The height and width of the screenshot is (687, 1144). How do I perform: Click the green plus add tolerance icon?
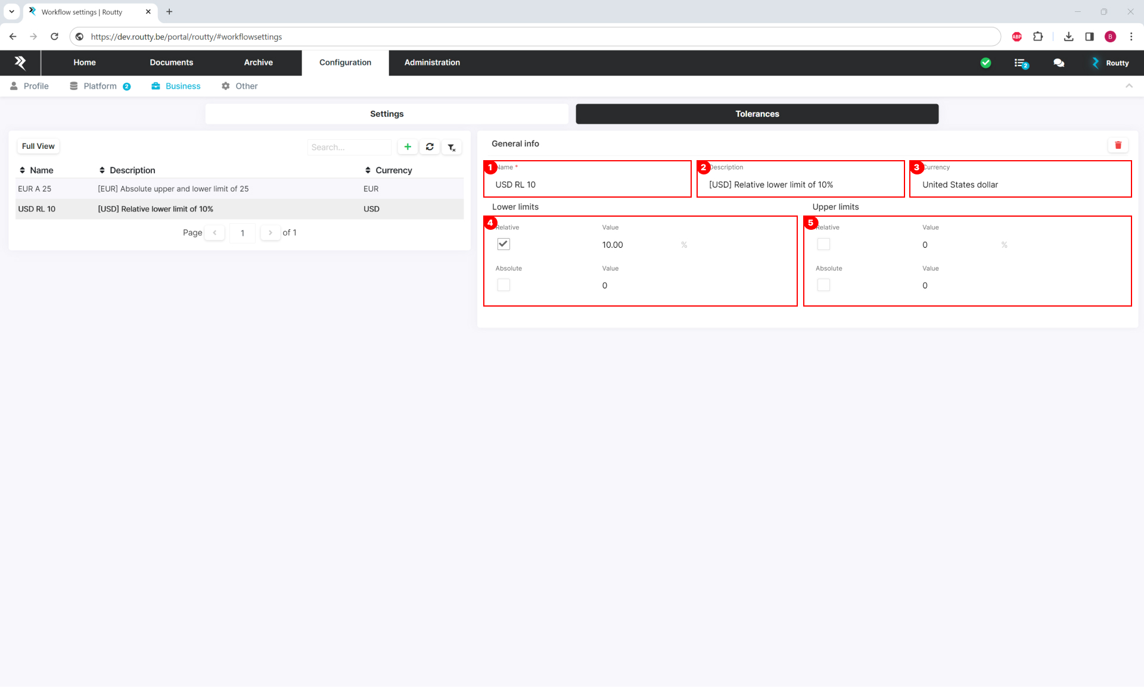pyautogui.click(x=408, y=147)
